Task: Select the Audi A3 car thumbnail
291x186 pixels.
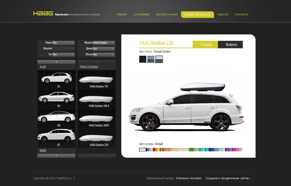Action: pos(56,80)
